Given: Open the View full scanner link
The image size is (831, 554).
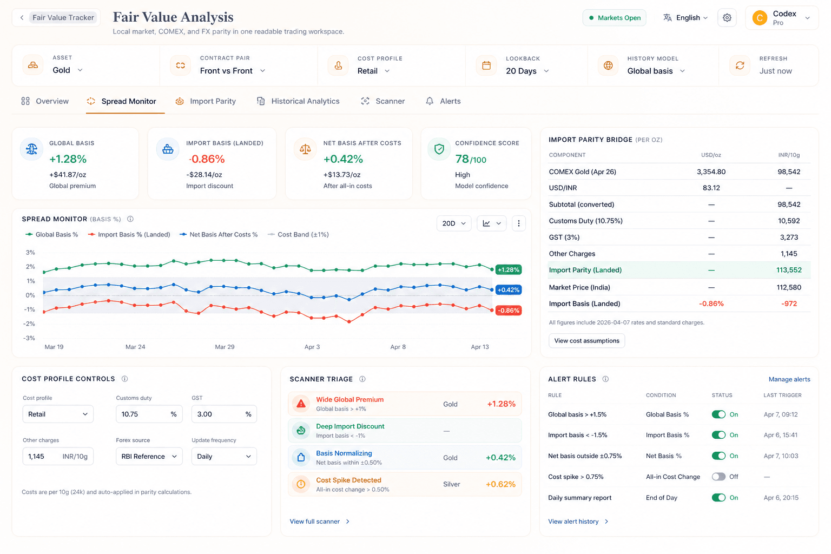Looking at the screenshot, I should (x=320, y=522).
